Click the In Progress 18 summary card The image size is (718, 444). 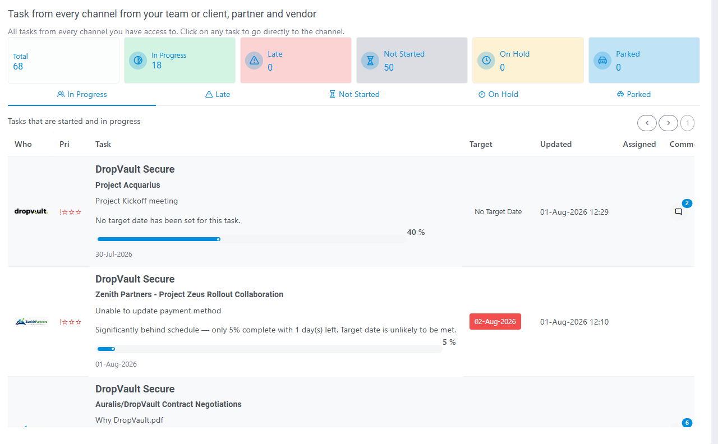click(x=179, y=61)
